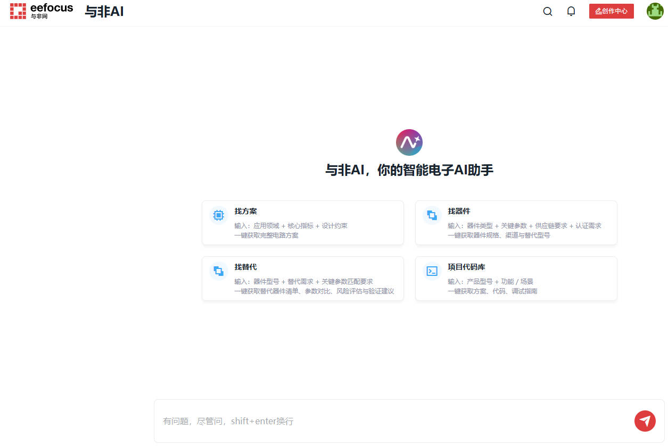Click the chip icon of 找方案
The width and height of the screenshot is (668, 446).
(218, 215)
